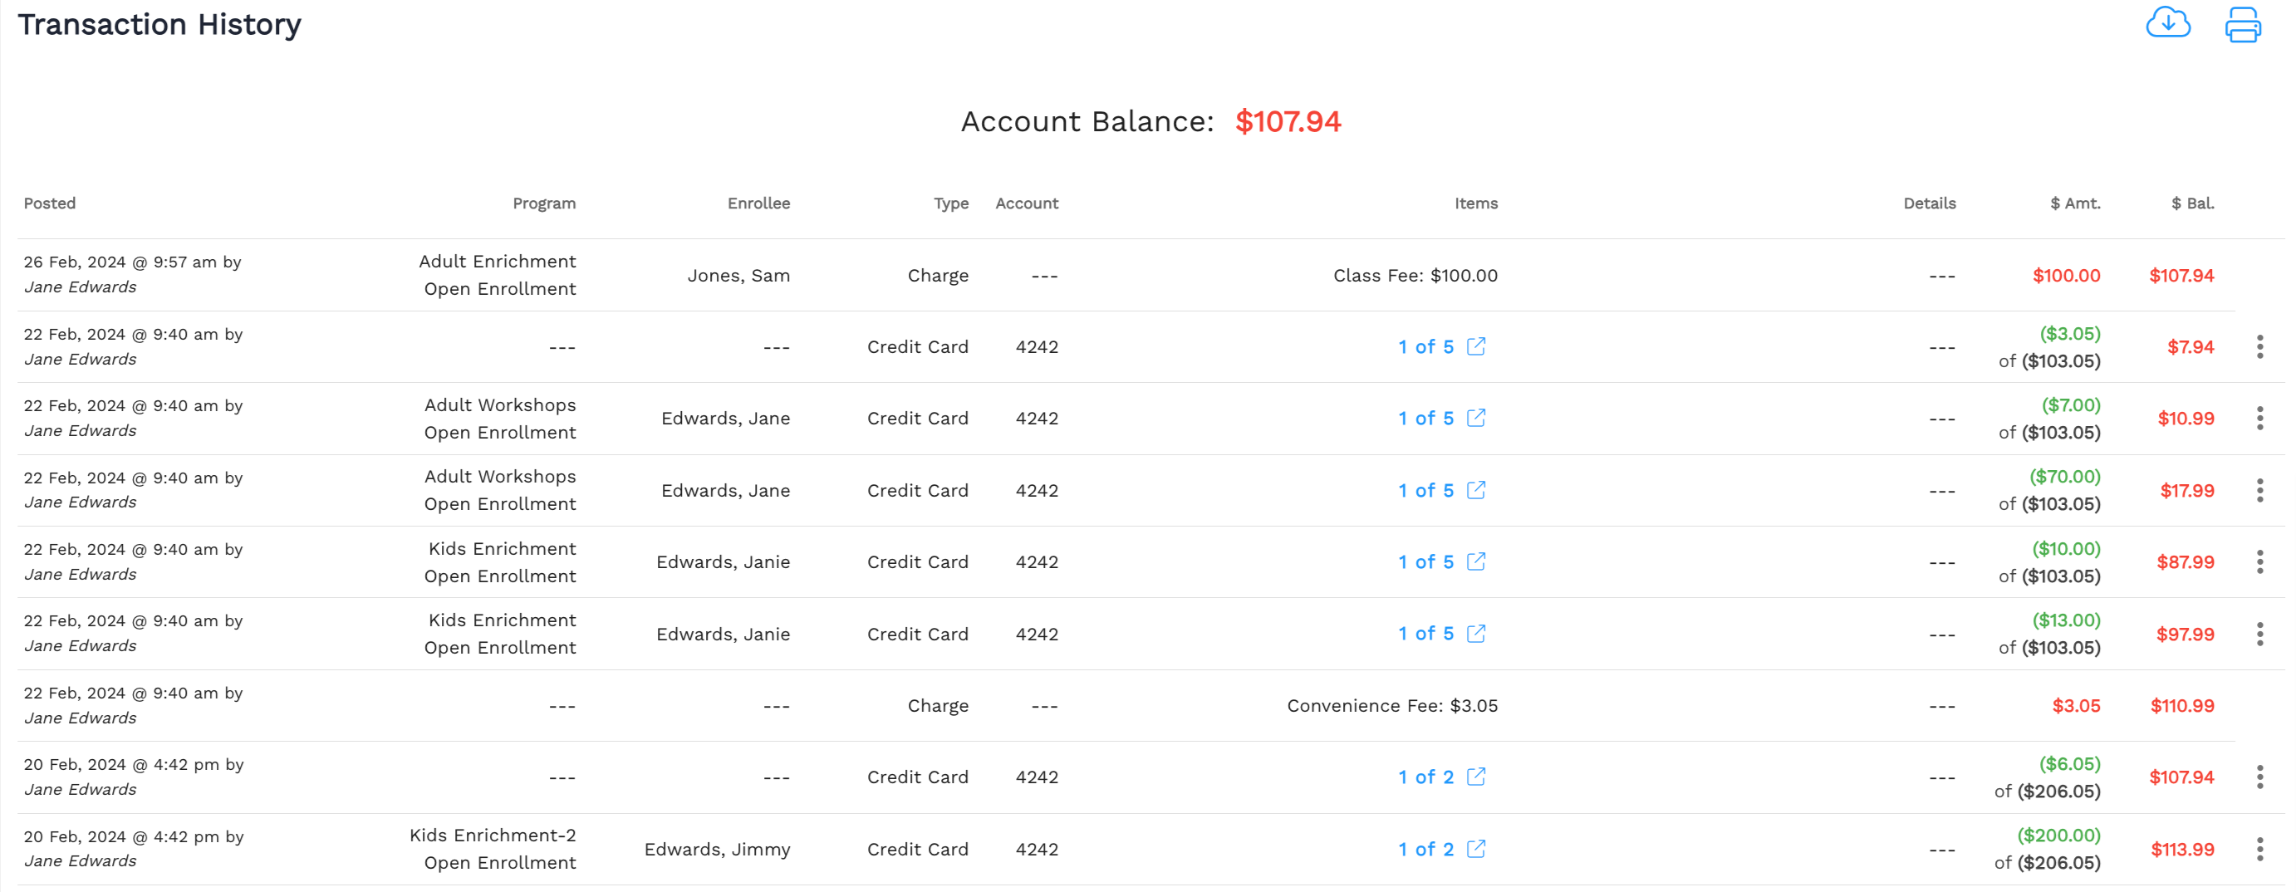Click the $110.99 balance value
The width and height of the screenshot is (2296, 892).
[2182, 706]
